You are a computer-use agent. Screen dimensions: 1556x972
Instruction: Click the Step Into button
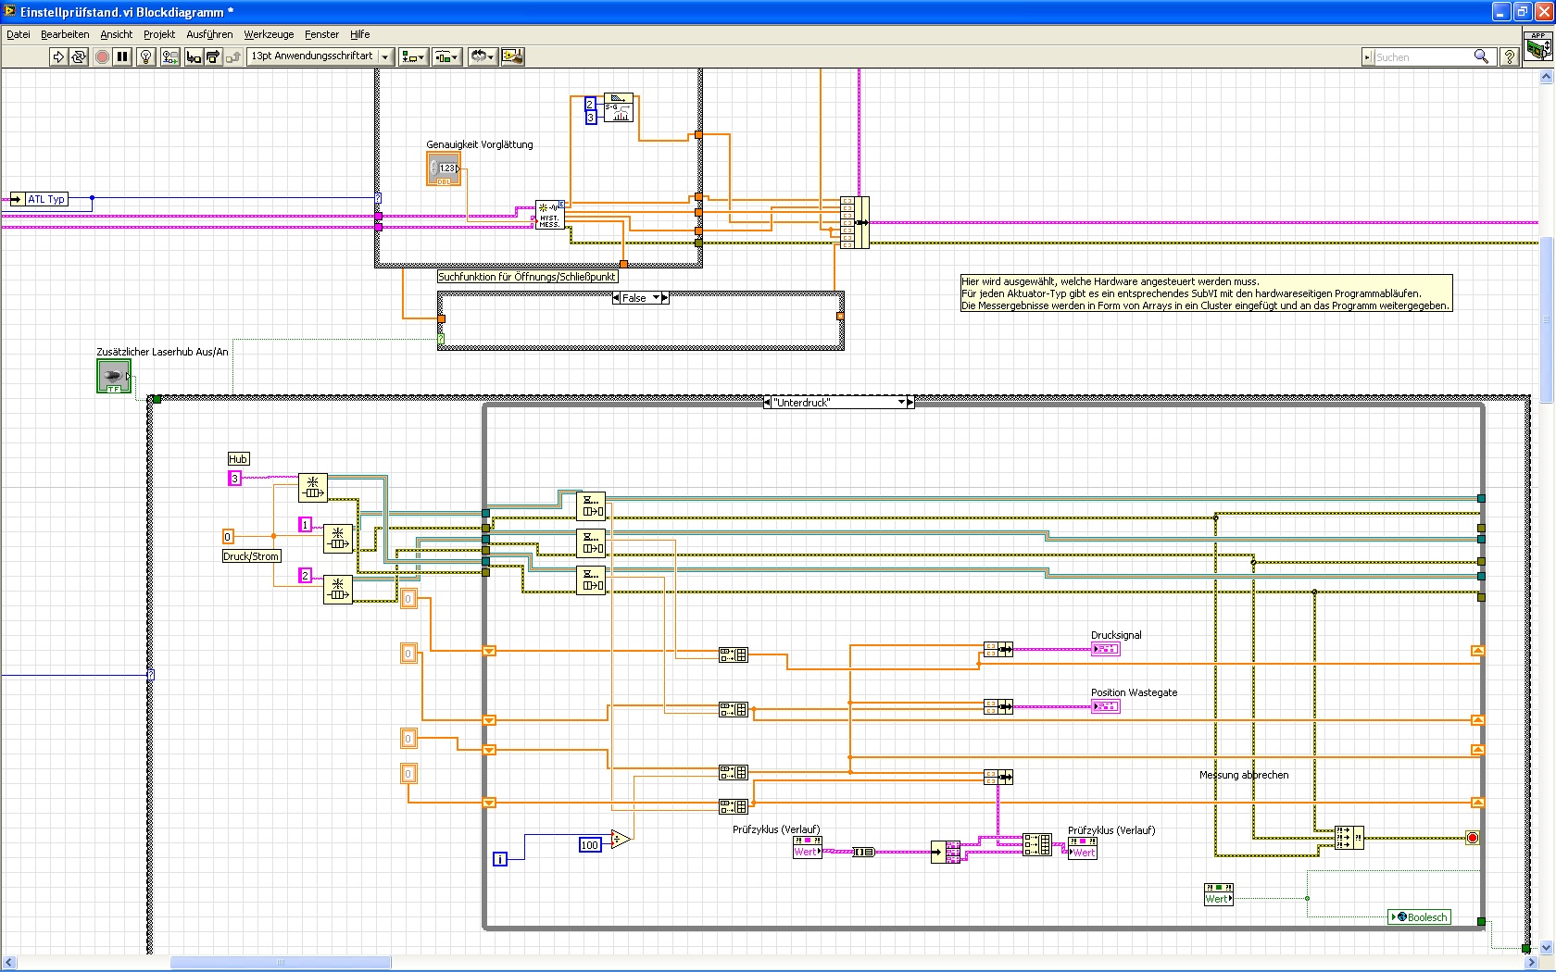194,57
